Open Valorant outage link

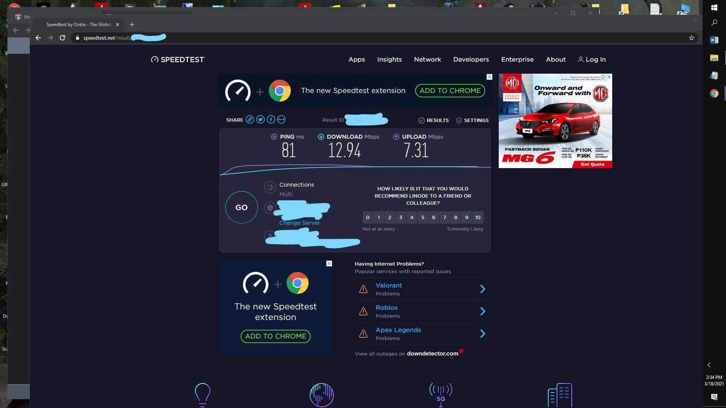[x=389, y=285]
